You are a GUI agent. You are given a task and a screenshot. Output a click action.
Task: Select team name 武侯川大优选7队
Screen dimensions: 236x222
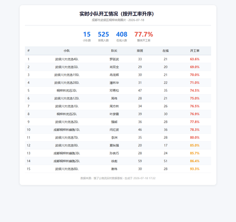67,138
